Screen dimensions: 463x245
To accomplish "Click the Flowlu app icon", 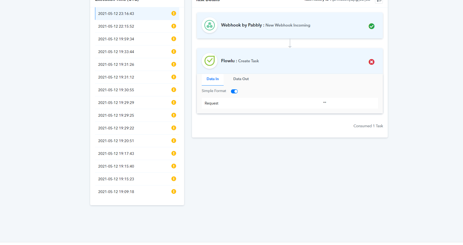I will click(x=210, y=61).
